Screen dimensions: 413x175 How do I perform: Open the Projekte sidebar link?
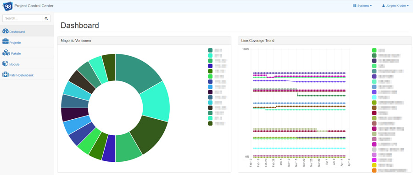coord(27,42)
